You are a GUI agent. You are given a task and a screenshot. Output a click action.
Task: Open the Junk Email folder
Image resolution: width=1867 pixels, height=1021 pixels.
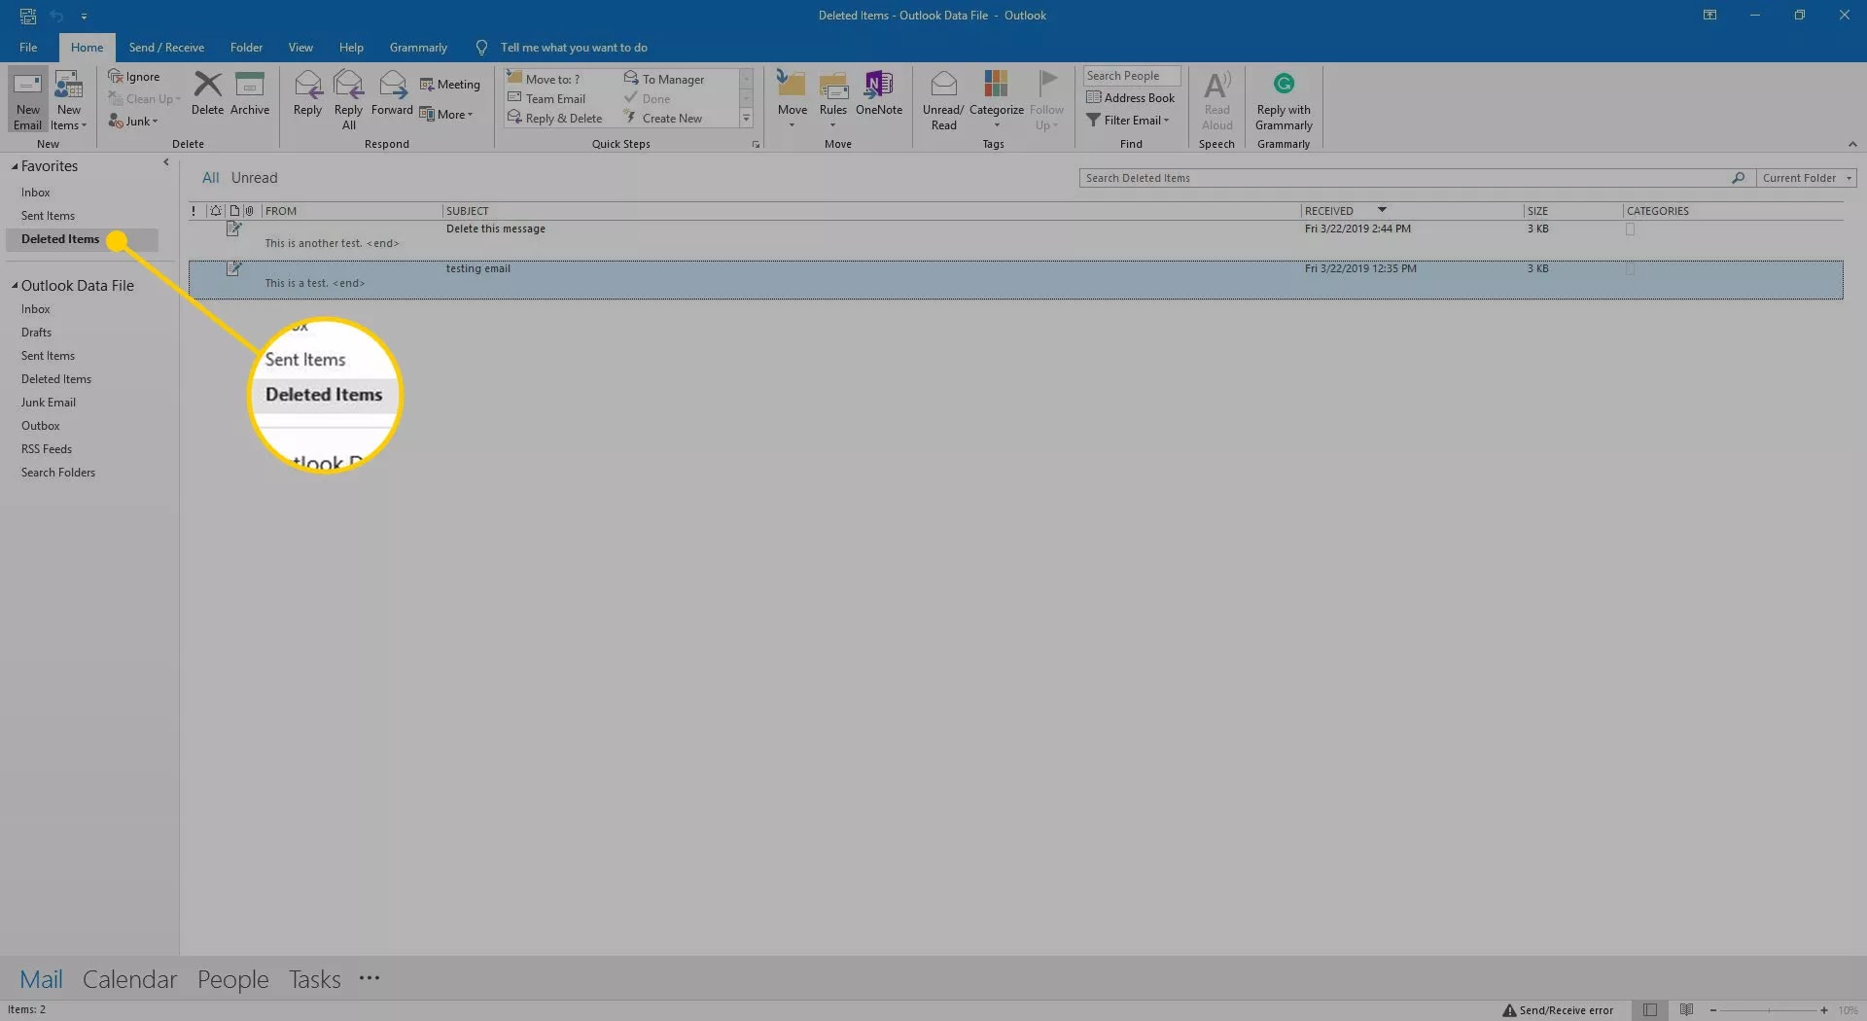pos(49,403)
